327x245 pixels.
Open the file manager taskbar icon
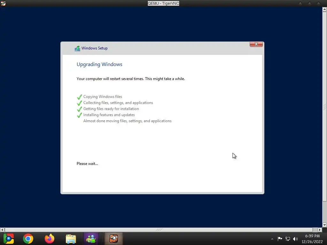click(x=71, y=239)
